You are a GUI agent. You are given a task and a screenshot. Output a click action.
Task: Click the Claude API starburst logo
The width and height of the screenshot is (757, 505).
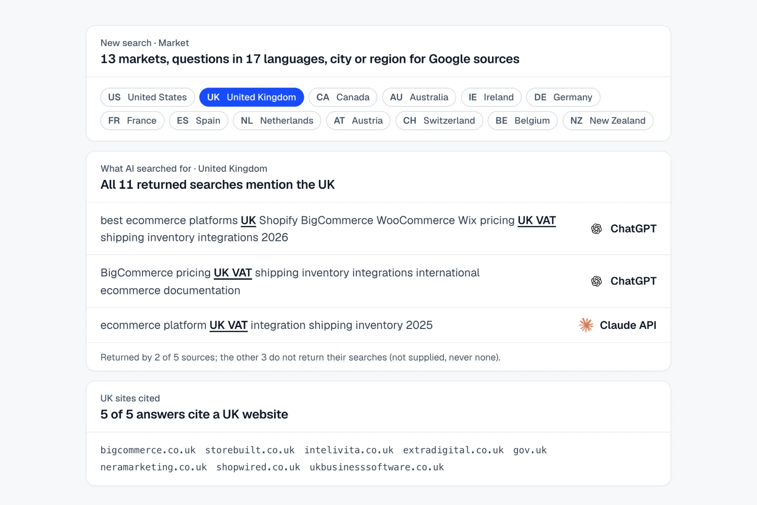(586, 325)
